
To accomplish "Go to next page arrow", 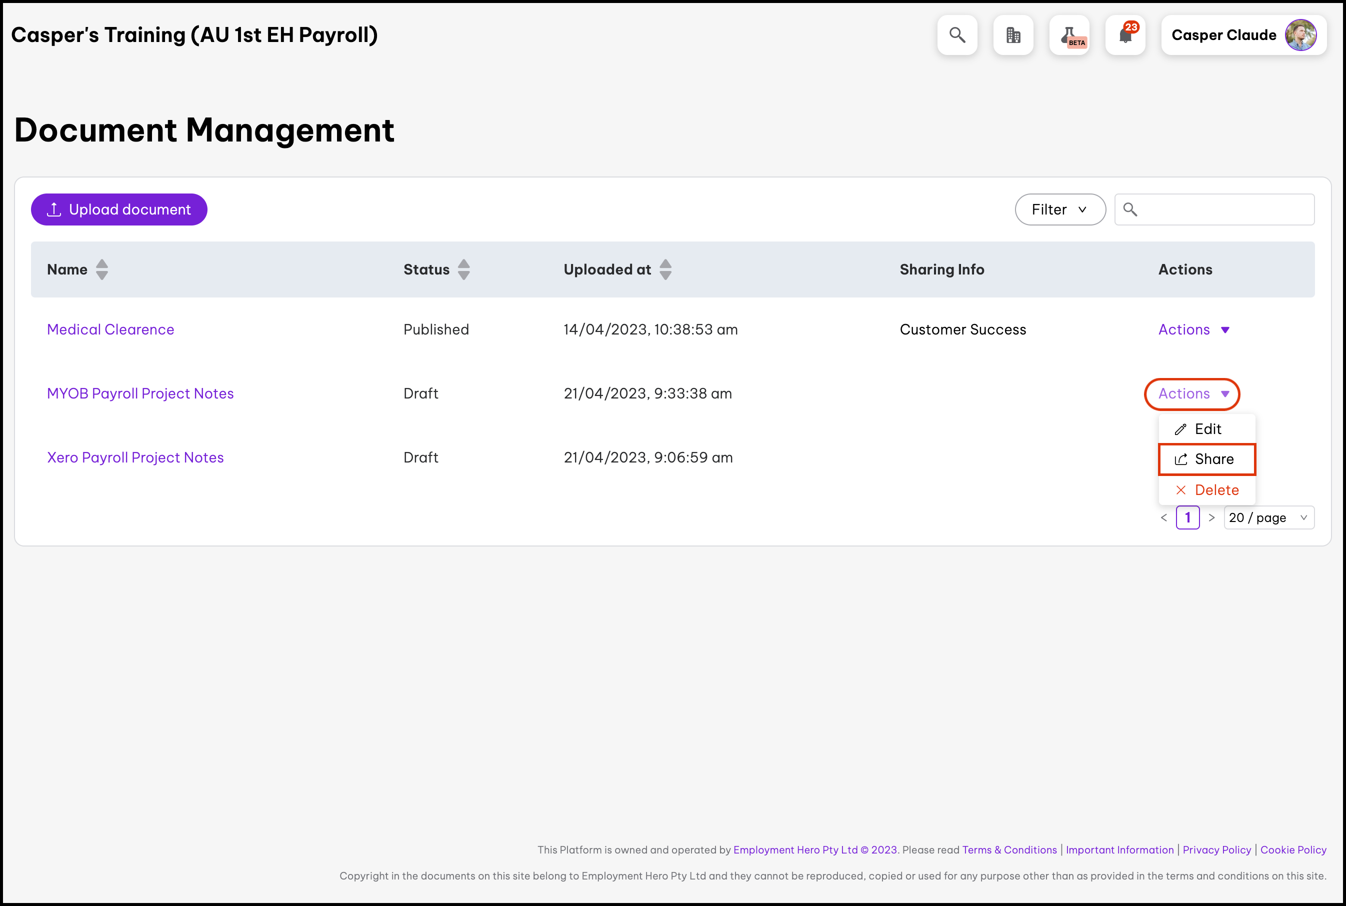I will click(x=1211, y=517).
